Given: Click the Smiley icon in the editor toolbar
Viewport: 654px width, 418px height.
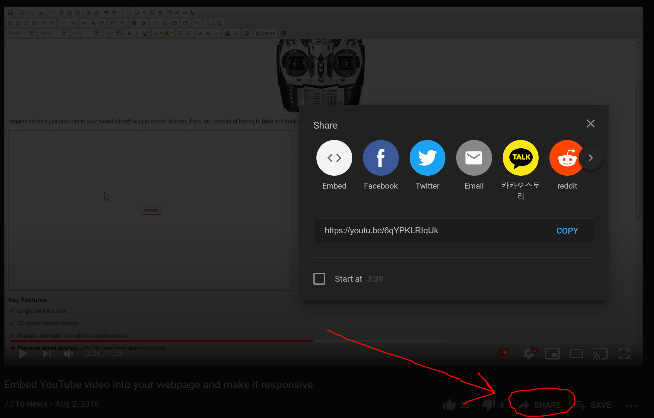Looking at the screenshot, I should coord(165,23).
